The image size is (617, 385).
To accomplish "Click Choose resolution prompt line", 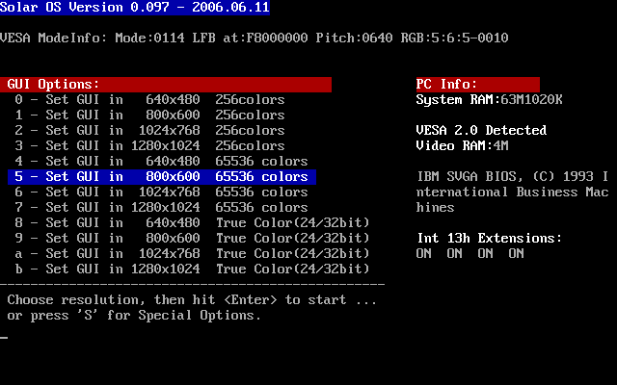I will (192, 299).
